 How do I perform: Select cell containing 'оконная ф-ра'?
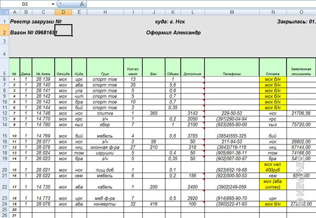(x=105, y=147)
